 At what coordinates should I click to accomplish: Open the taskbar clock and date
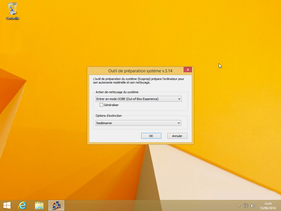[268, 206]
